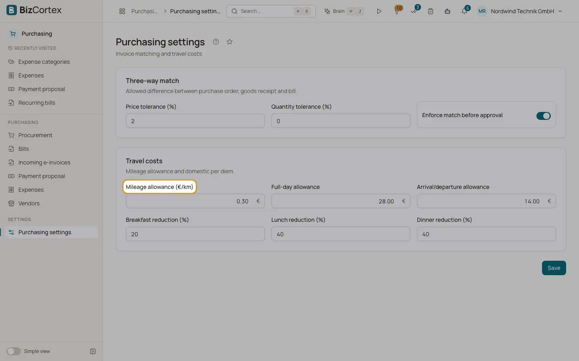Click the clipboard check icon
The height and width of the screenshot is (361, 579).
431,11
